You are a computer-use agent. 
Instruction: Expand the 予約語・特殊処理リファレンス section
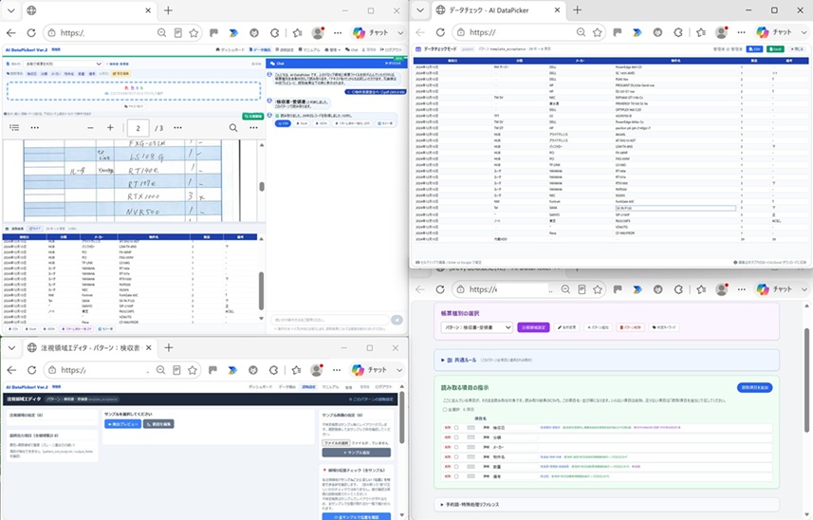[606, 505]
